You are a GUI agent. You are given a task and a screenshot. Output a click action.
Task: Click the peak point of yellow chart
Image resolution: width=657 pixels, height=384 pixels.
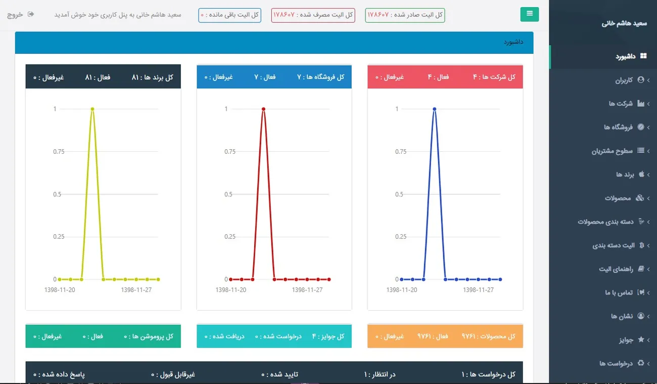[x=92, y=109]
